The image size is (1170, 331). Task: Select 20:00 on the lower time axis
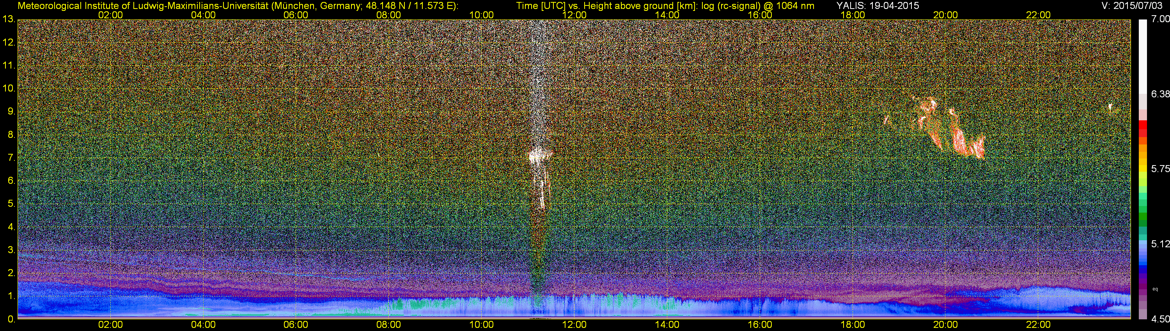(x=945, y=325)
